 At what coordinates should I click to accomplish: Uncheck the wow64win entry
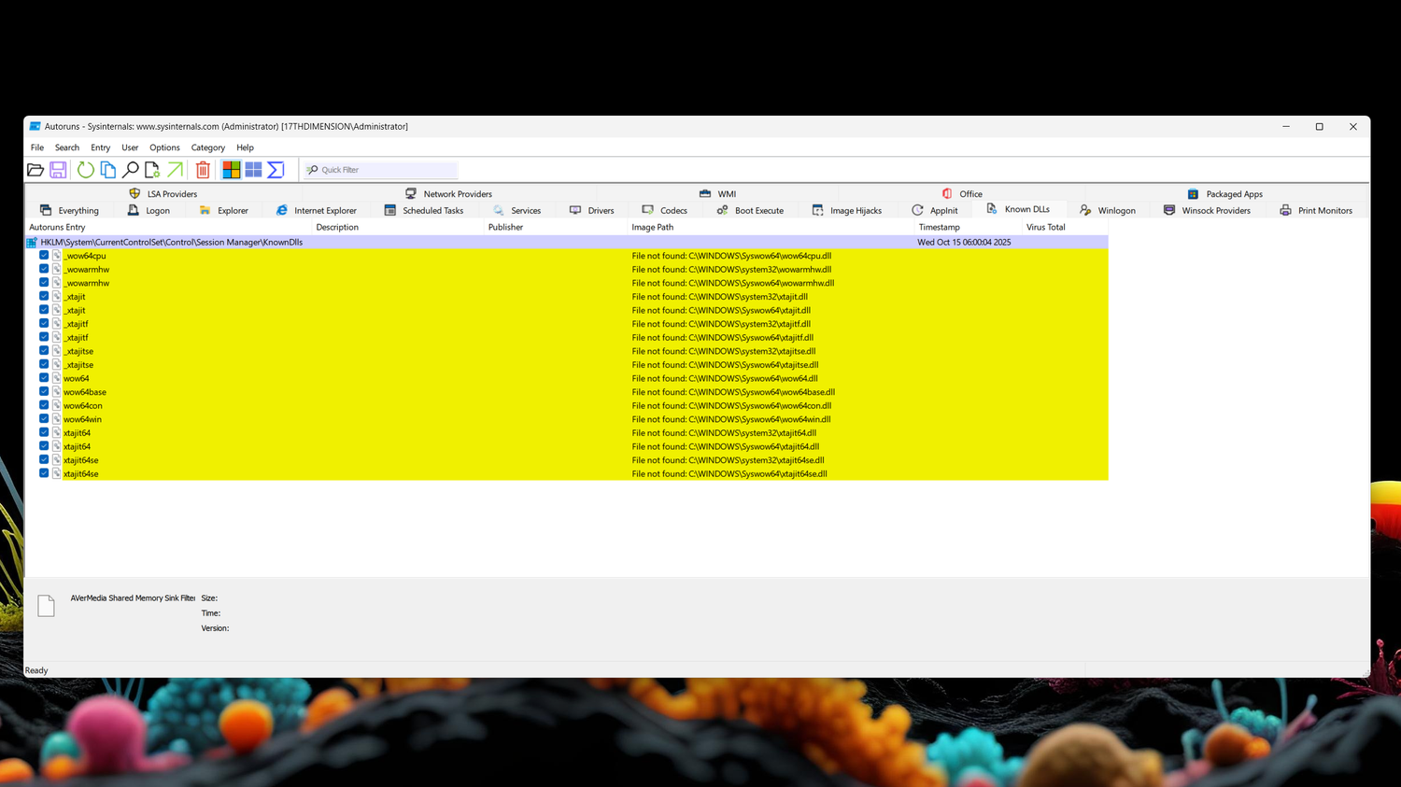coord(44,419)
